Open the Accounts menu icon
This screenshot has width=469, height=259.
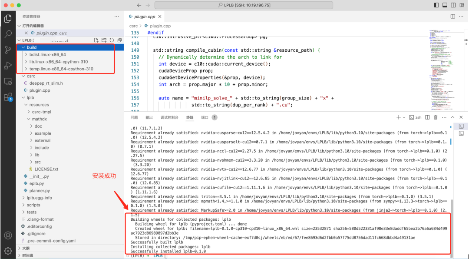(8, 236)
